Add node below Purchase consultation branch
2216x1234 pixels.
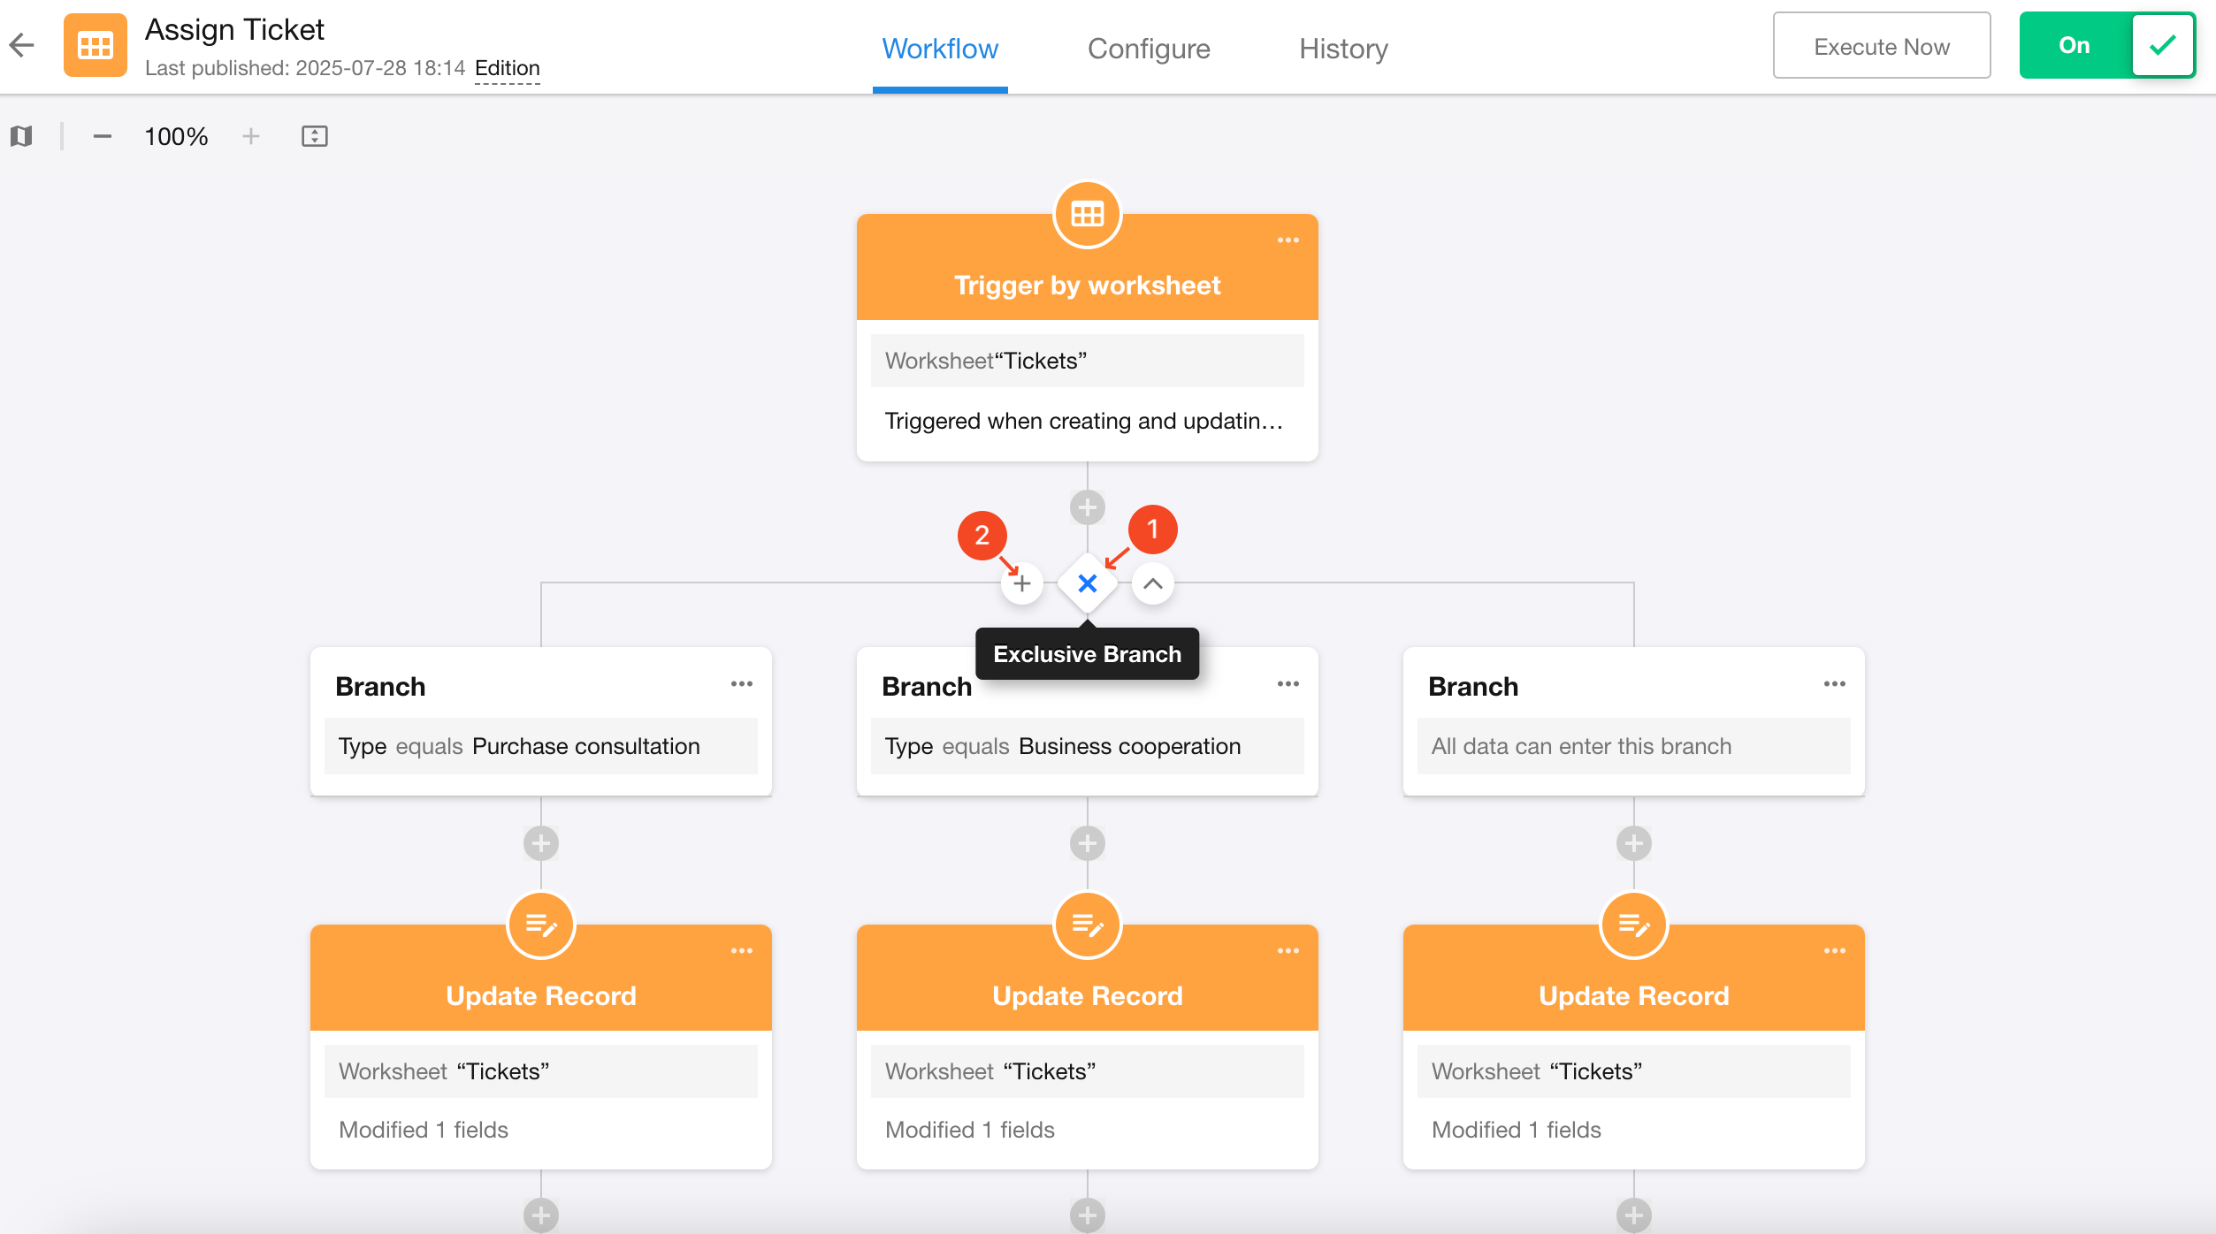(x=540, y=843)
